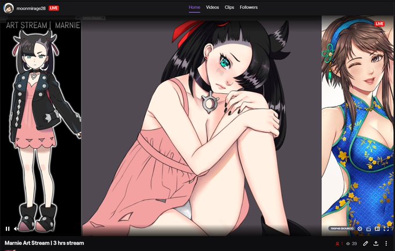
Task: Switch to the Home tab
Action: tap(195, 8)
